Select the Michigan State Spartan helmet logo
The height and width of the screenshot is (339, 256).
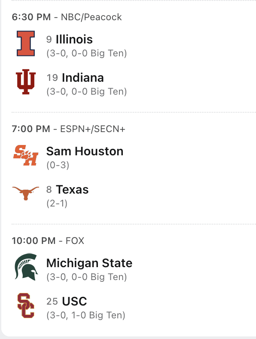(x=26, y=267)
